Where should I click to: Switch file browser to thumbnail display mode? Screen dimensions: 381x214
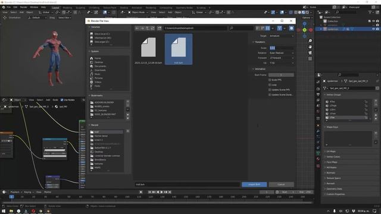click(x=267, y=28)
